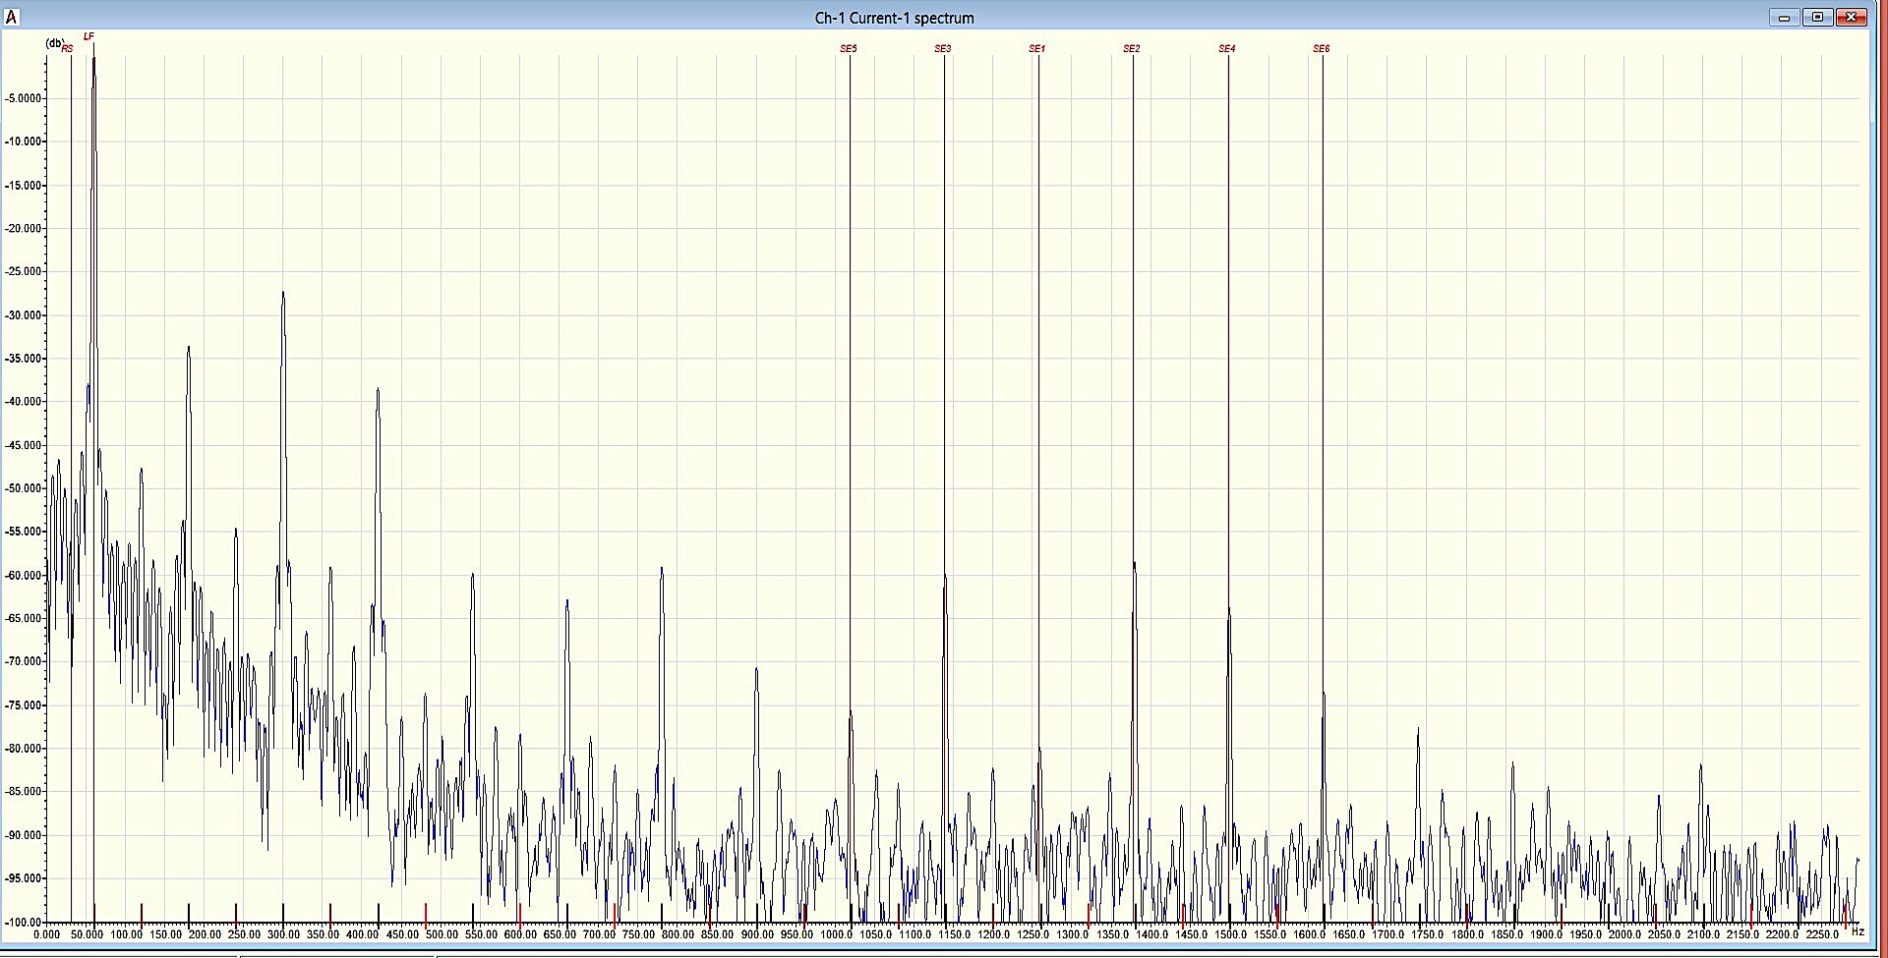Click the 1500.0 frequency axis label
The height and width of the screenshot is (958, 1888).
tap(1230, 934)
